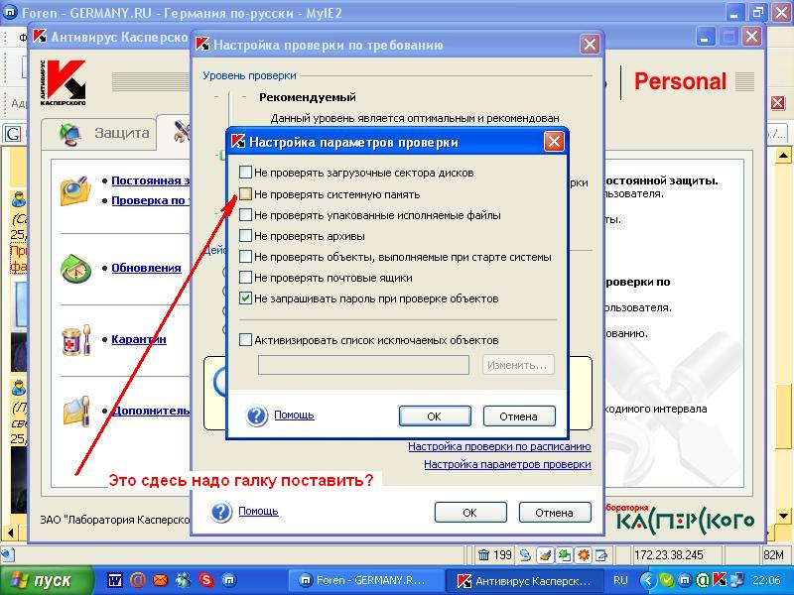794x595 pixels.
Task: Click red S quick launch icon
Action: coord(206,580)
